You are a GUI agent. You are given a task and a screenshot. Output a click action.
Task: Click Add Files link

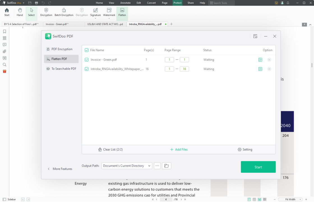(x=179, y=149)
